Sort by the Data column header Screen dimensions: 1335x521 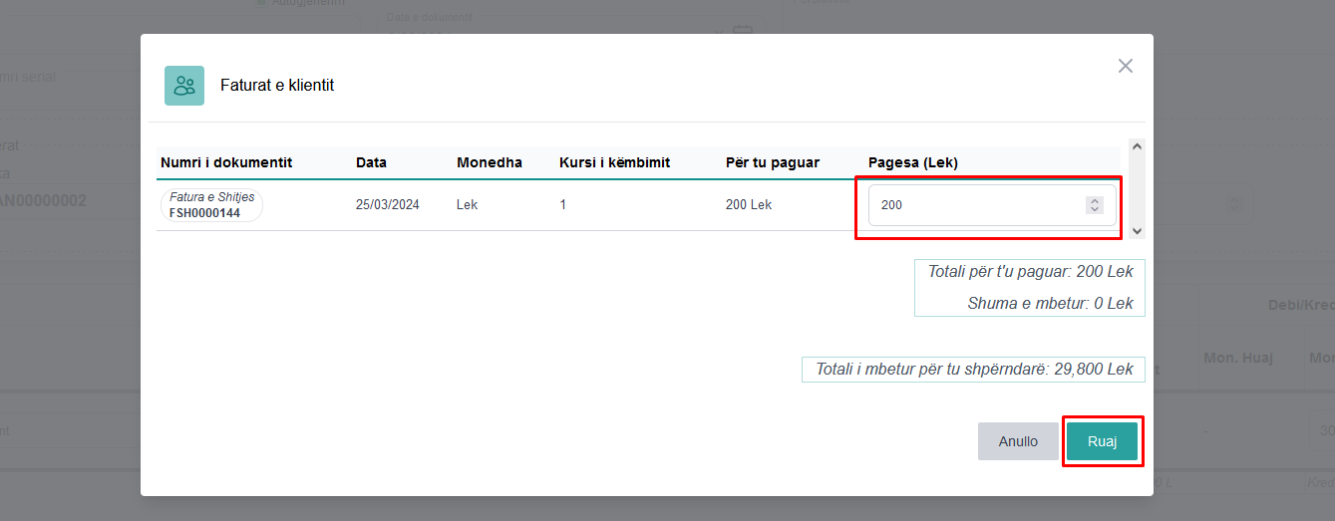(x=371, y=162)
